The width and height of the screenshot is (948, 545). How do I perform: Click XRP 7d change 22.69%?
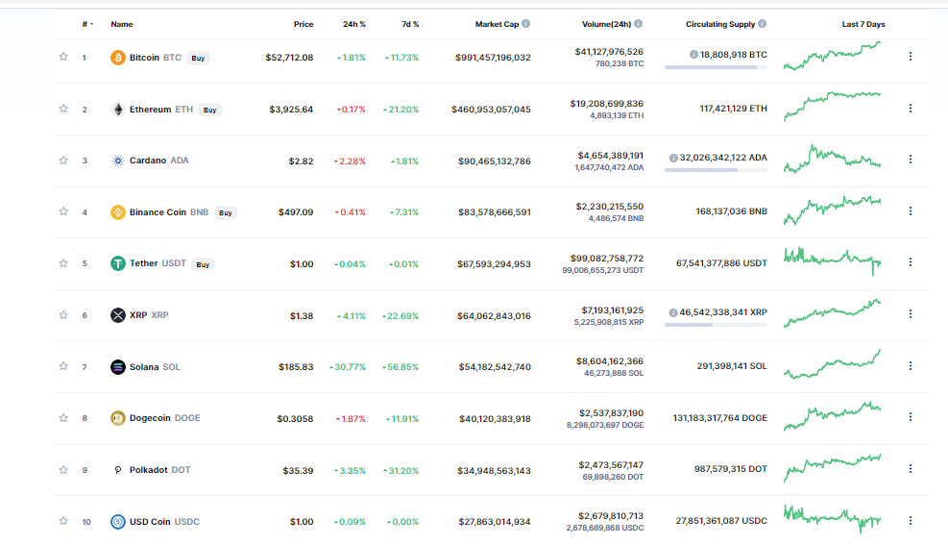(401, 315)
